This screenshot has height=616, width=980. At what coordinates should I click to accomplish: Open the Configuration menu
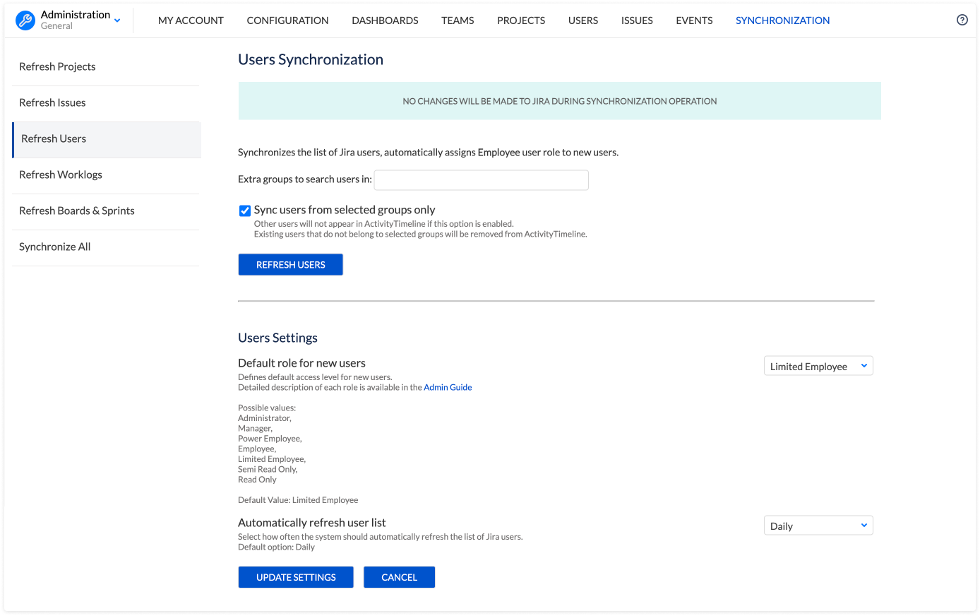287,20
